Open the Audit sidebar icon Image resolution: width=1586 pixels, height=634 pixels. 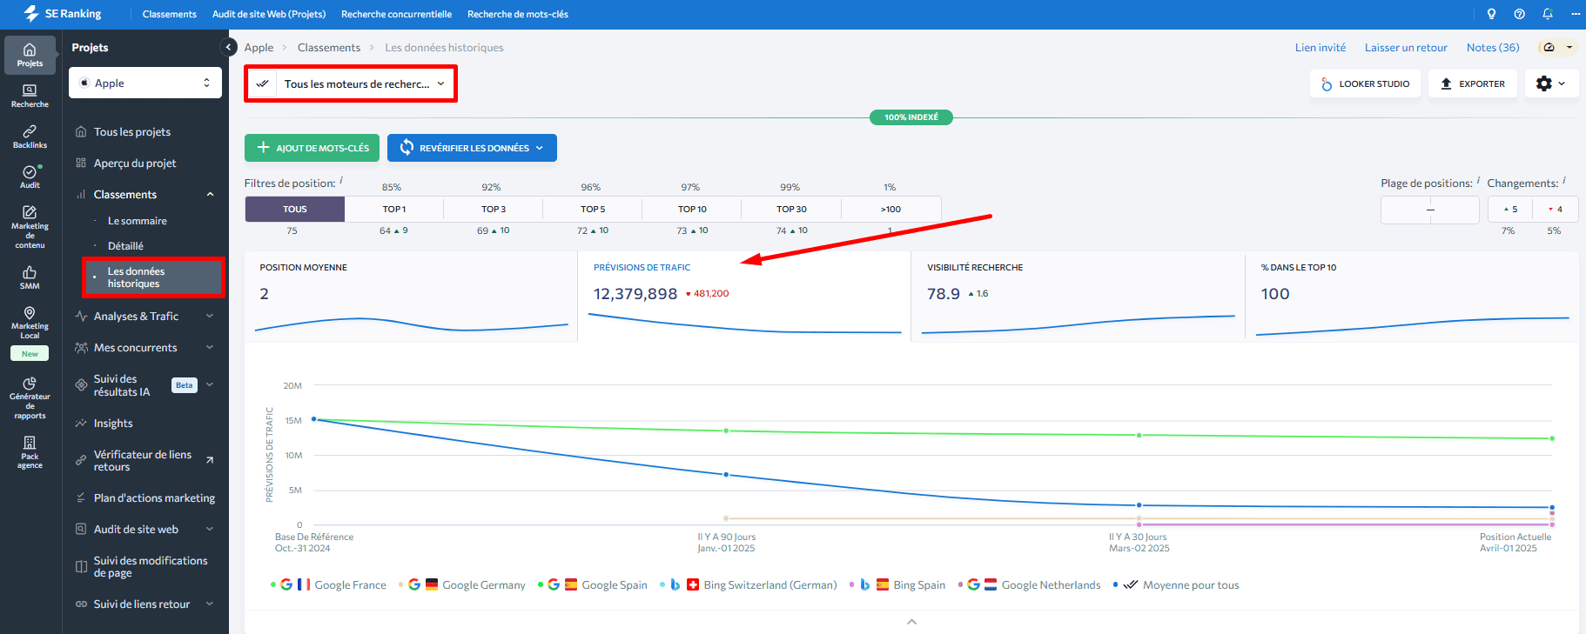[30, 177]
